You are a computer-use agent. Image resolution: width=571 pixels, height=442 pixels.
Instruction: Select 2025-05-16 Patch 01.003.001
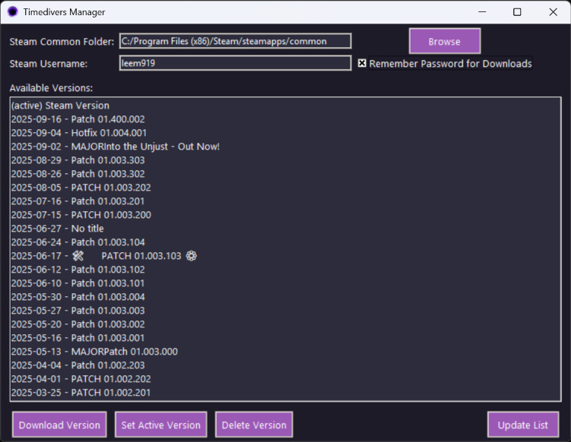[x=285, y=338]
